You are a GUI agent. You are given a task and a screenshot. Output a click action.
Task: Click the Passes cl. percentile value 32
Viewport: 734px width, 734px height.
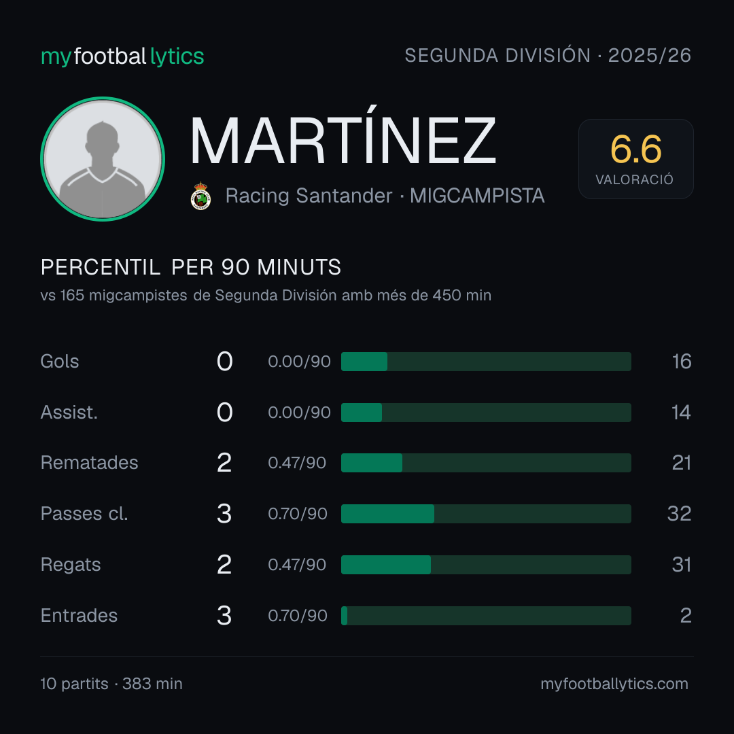679,514
